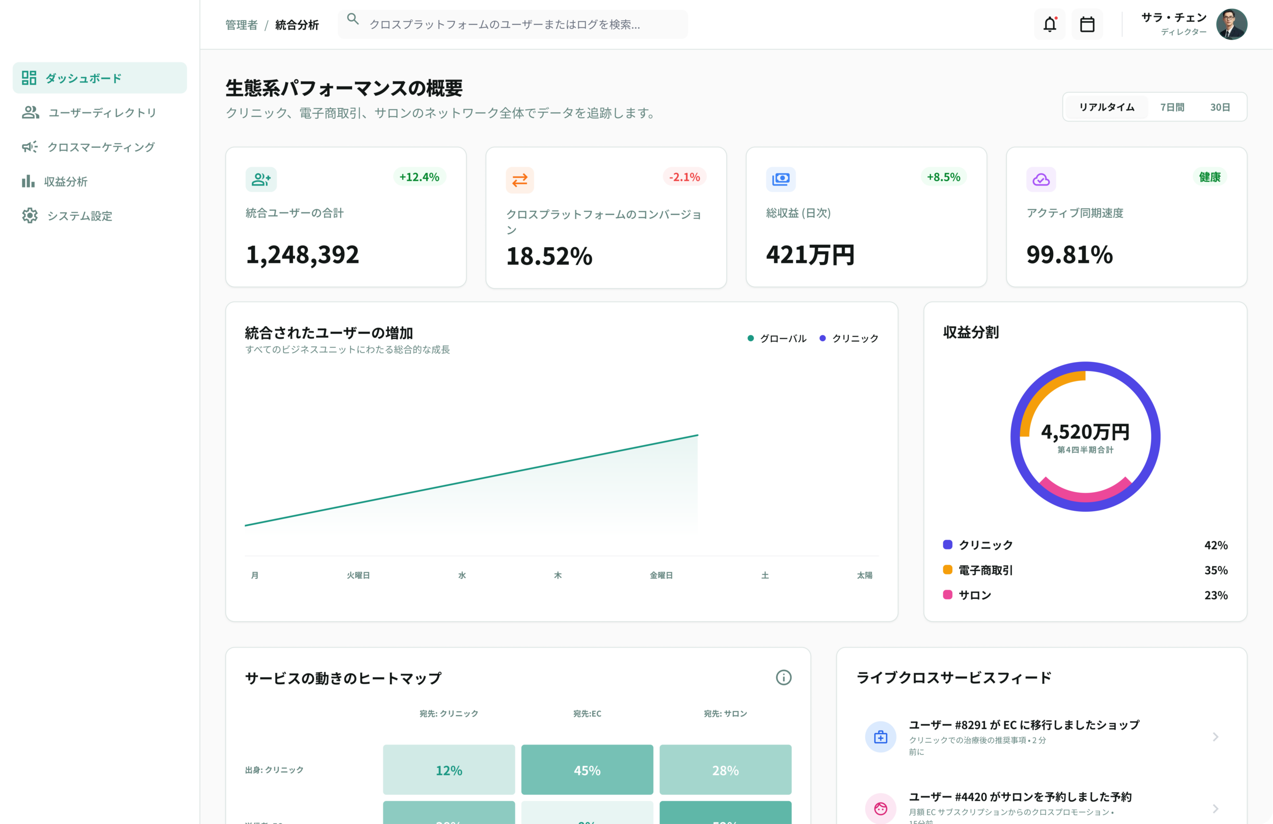The width and height of the screenshot is (1273, 824).
Task: Click the 42% revenue share value
Action: point(1216,545)
